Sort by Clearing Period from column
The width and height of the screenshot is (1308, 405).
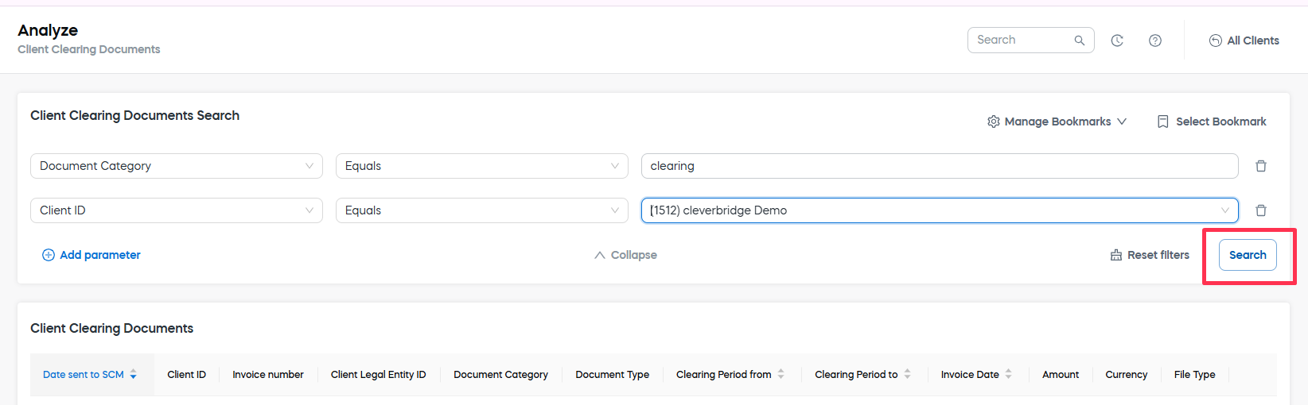coord(781,375)
